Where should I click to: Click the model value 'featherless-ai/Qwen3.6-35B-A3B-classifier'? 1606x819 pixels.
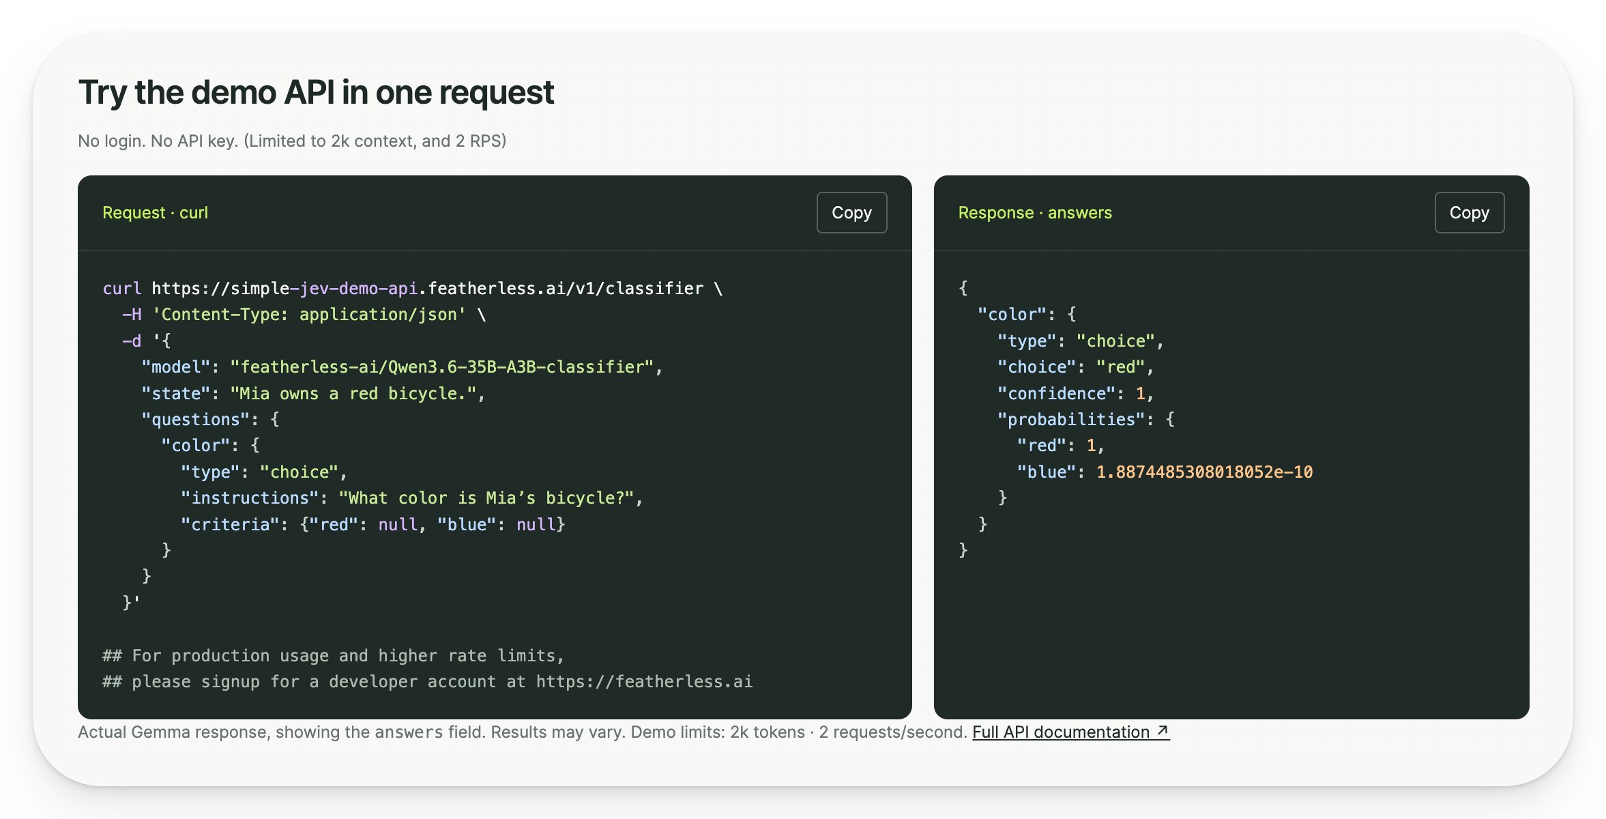(441, 367)
